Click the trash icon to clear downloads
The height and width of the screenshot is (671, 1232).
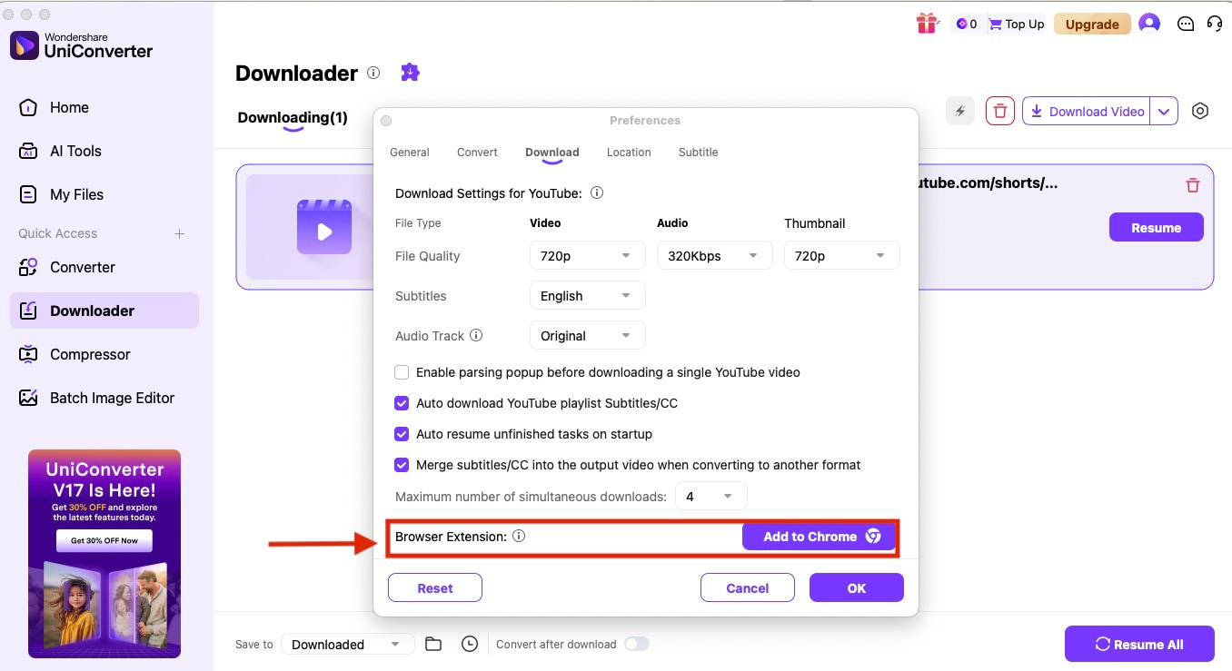pos(999,110)
